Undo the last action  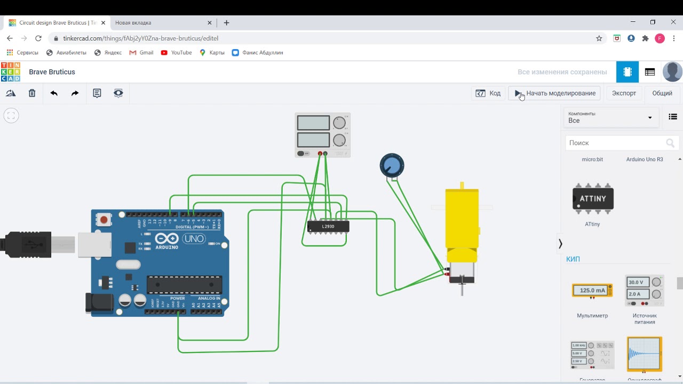54,93
